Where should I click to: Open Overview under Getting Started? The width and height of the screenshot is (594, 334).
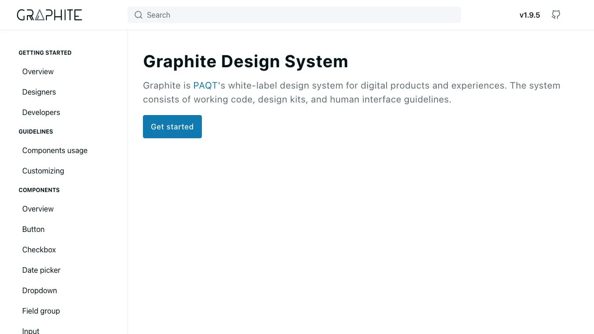coord(38,71)
